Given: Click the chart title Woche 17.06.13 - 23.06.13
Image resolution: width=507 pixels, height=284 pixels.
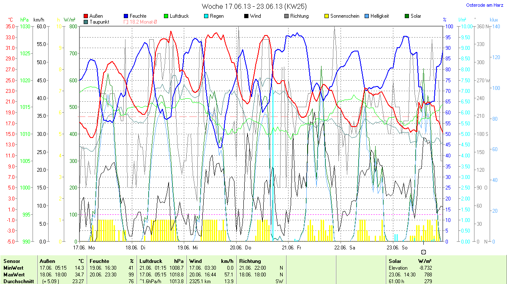Looking at the screenshot, I should [x=254, y=6].
